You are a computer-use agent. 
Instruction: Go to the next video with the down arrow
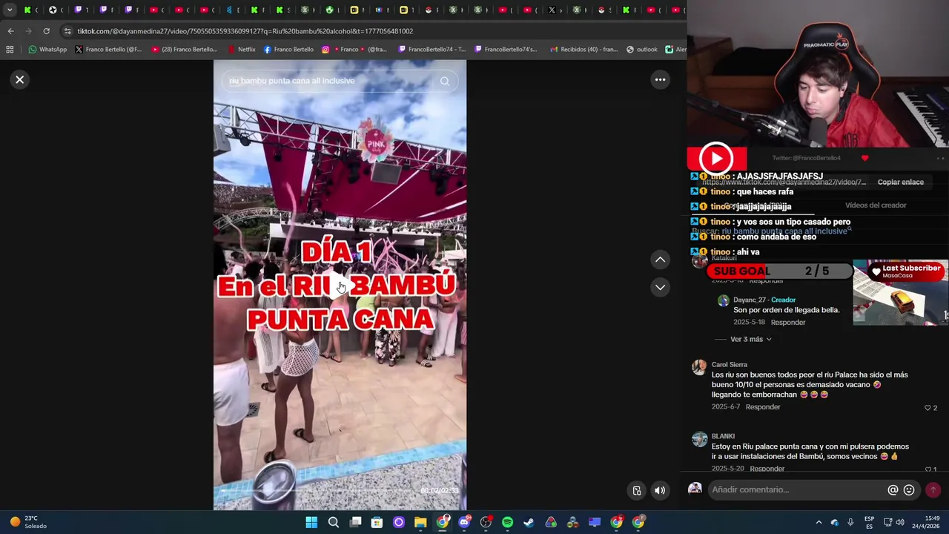660,287
